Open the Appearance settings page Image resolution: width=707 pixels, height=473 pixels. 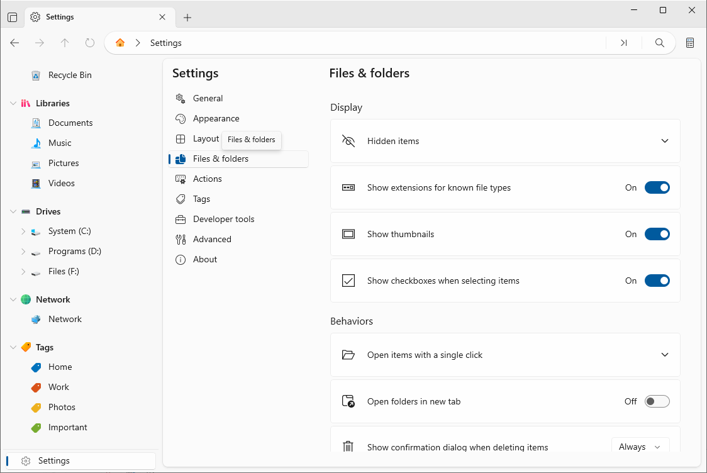[x=238, y=119]
